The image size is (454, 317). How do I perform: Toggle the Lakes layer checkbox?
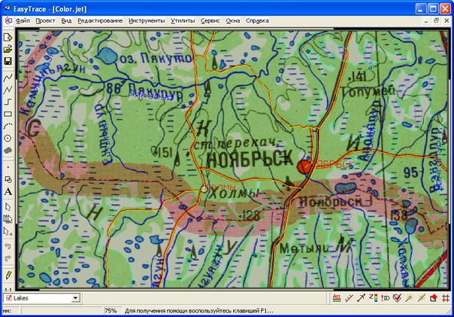click(x=7, y=299)
